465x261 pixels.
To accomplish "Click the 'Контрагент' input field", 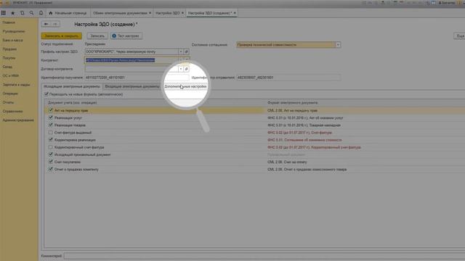I will (131, 60).
